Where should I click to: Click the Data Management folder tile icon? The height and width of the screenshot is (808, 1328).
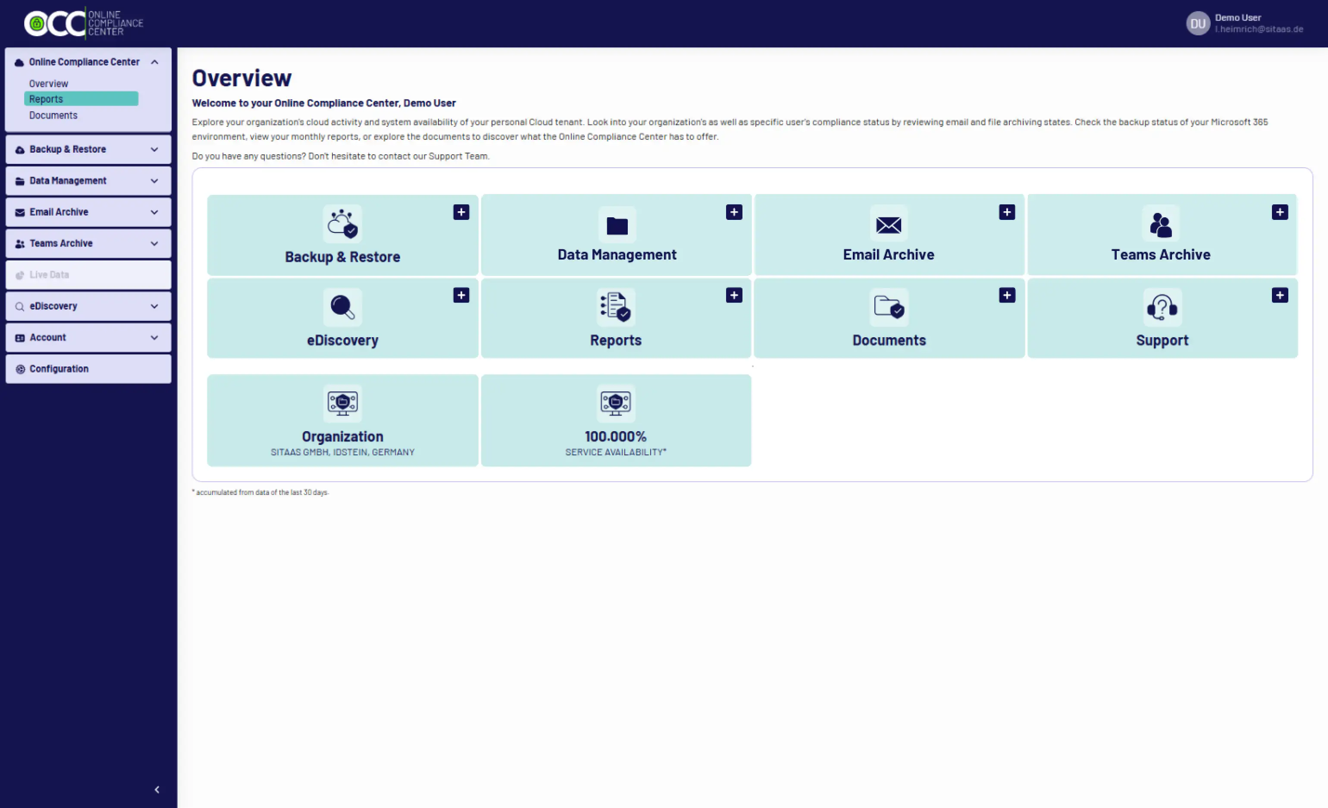coord(617,225)
